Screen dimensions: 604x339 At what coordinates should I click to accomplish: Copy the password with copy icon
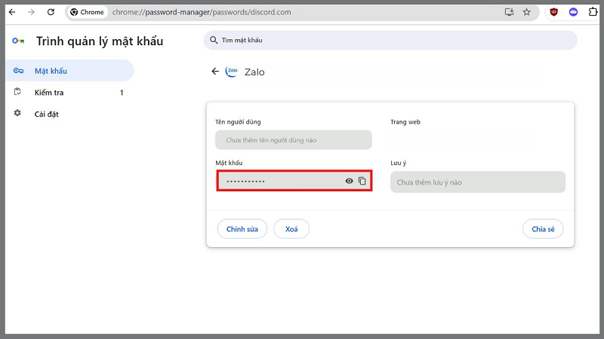[x=362, y=181]
